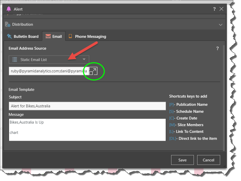Expand the email list editor popup icon
This screenshot has width=241, height=181.
(93, 71)
